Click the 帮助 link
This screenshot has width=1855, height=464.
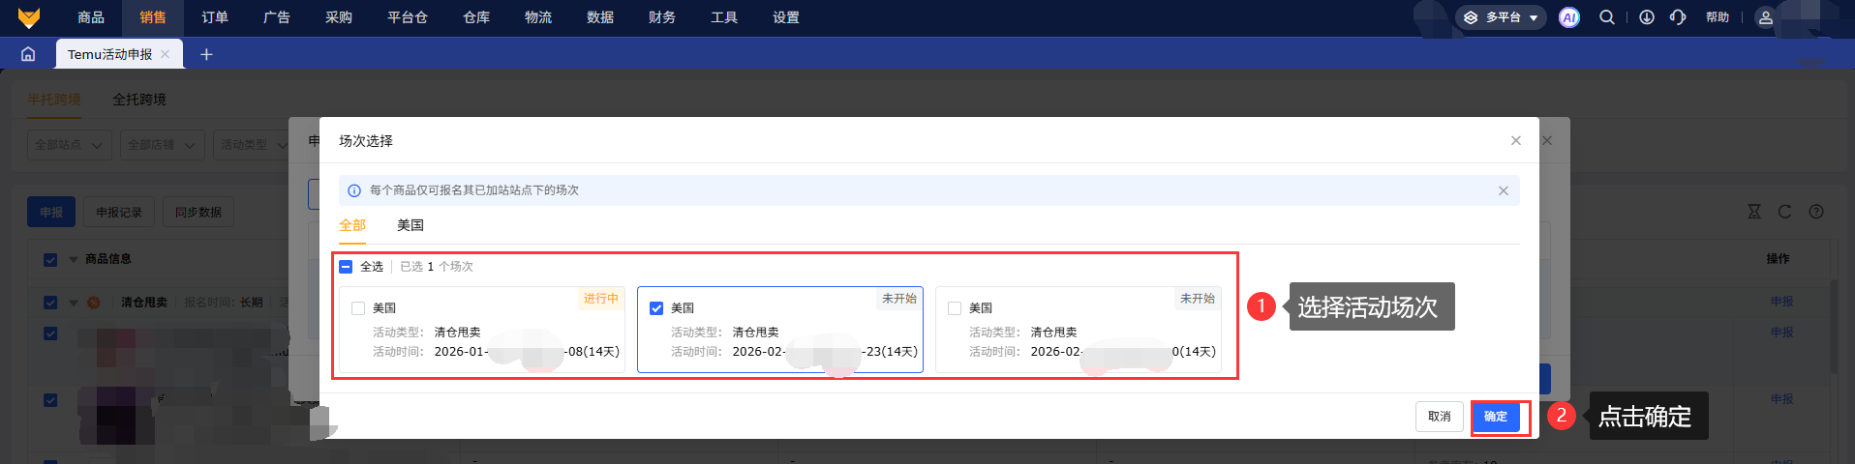coord(1718,17)
